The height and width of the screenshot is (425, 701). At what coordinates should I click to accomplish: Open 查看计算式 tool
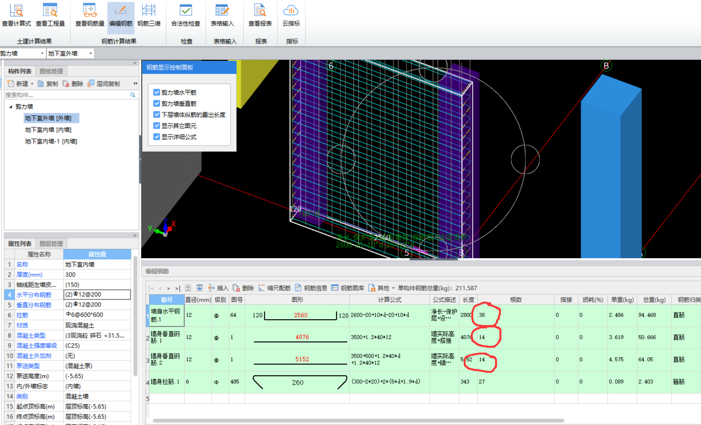[x=16, y=15]
